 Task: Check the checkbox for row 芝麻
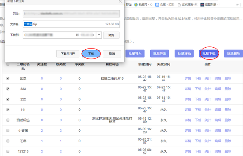pyautogui.click(x=8, y=141)
